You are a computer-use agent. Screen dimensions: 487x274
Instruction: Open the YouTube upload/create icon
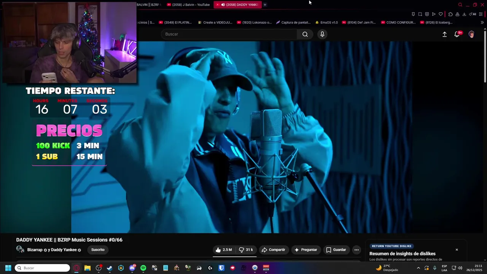444,34
